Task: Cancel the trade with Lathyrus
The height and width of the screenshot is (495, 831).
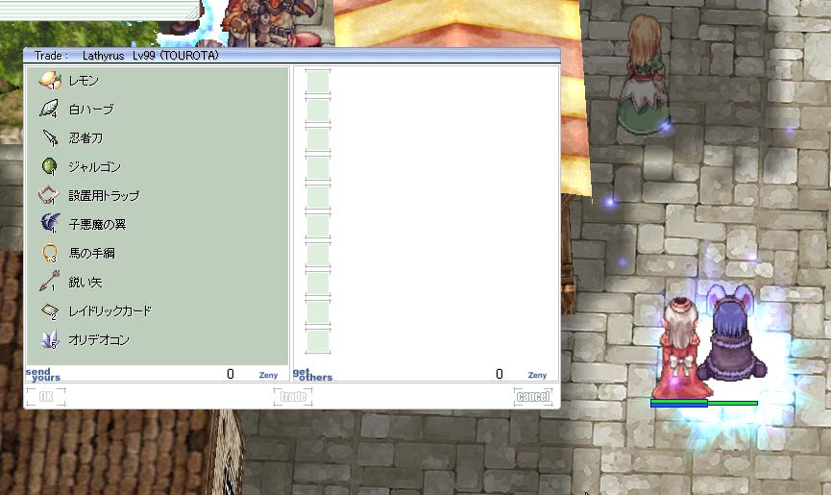Action: pyautogui.click(x=533, y=396)
